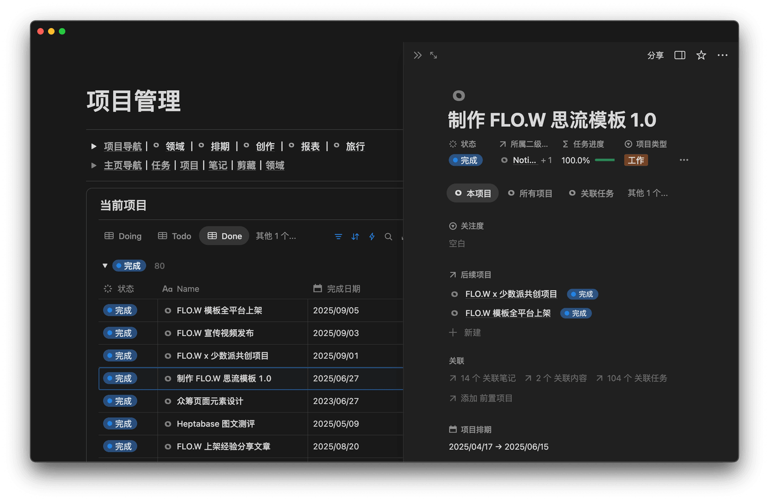769x502 pixels.
Task: Open the filter icon above the Done table
Action: coord(338,236)
